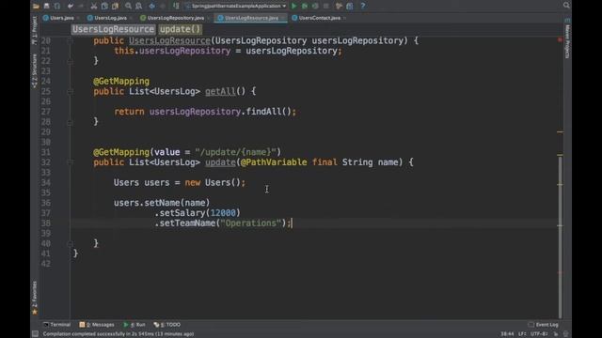
Task: Collapse the getAll() method fold at line 25
Action: 71,92
